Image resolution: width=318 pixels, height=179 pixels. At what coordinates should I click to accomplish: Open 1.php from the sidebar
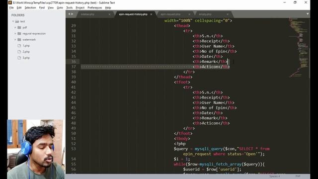26,46
